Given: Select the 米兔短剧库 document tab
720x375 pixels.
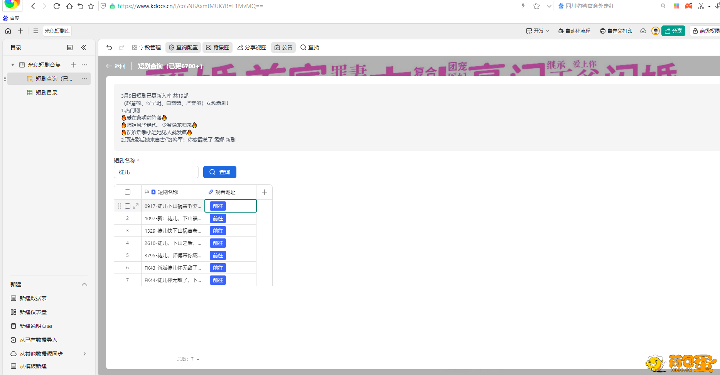Looking at the screenshot, I should pos(57,31).
